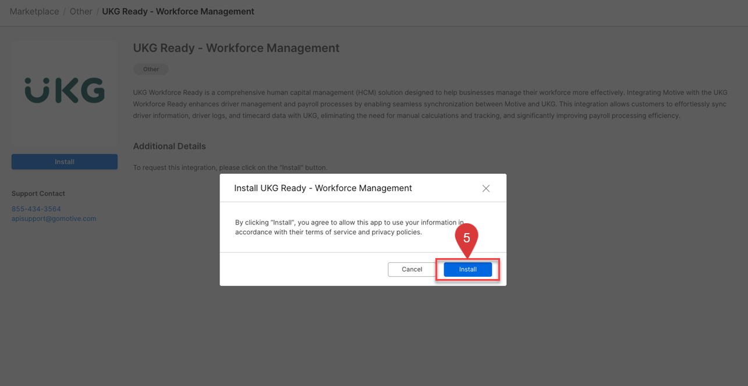The height and width of the screenshot is (386, 748).
Task: Click the Additional Details section heading
Action: [x=169, y=146]
